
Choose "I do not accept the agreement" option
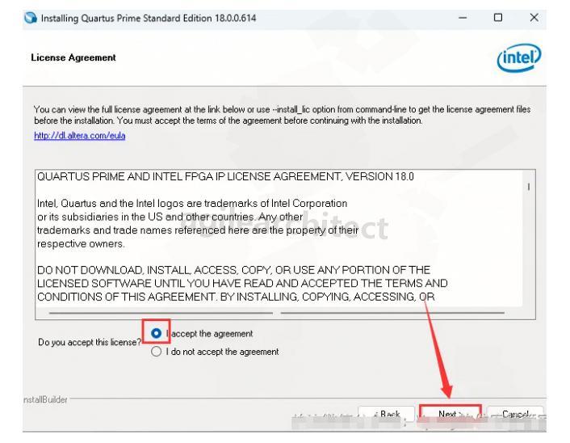tap(157, 352)
